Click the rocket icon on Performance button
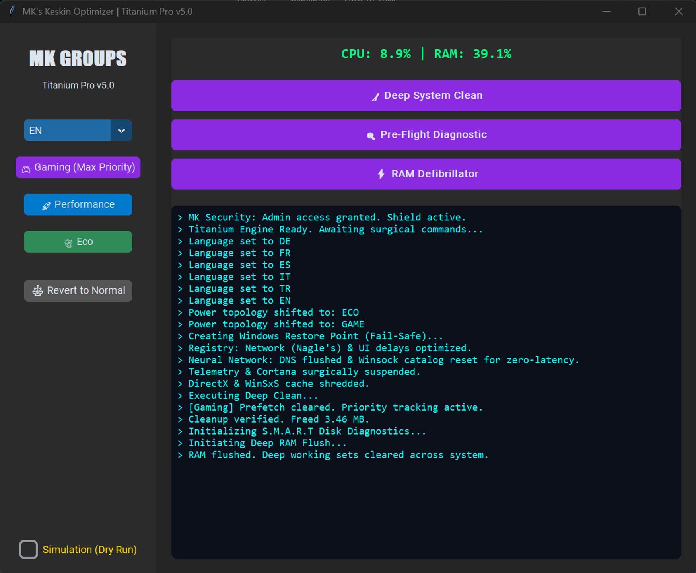Viewport: 696px width, 573px height. pos(46,205)
